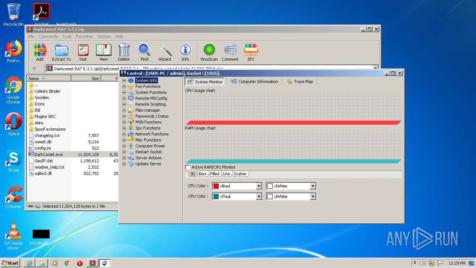
Task: Click the Comment toolbar icon
Action: coord(230,52)
